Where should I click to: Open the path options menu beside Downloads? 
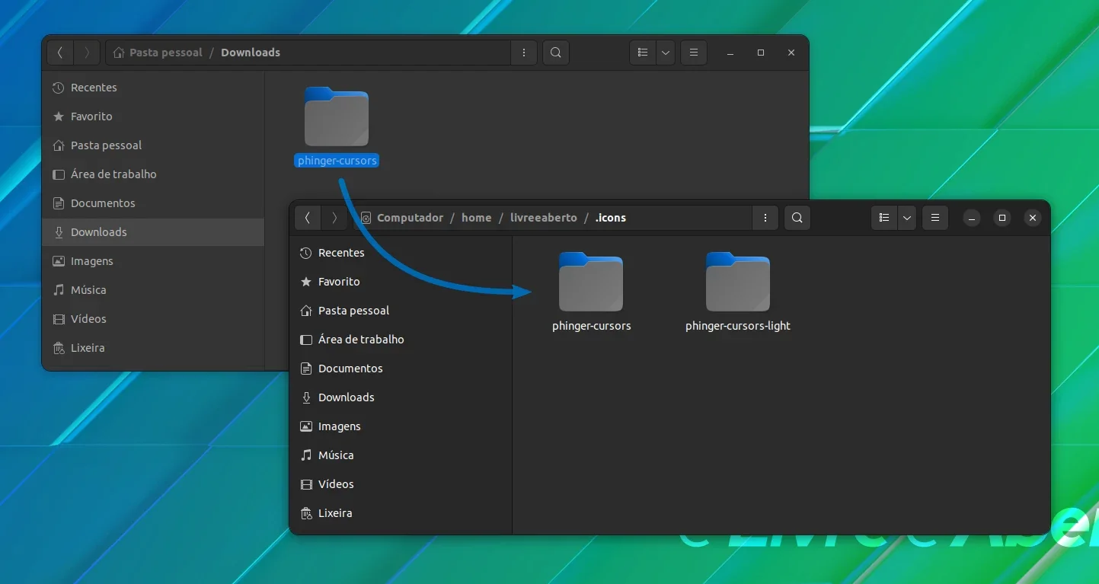[x=524, y=53]
